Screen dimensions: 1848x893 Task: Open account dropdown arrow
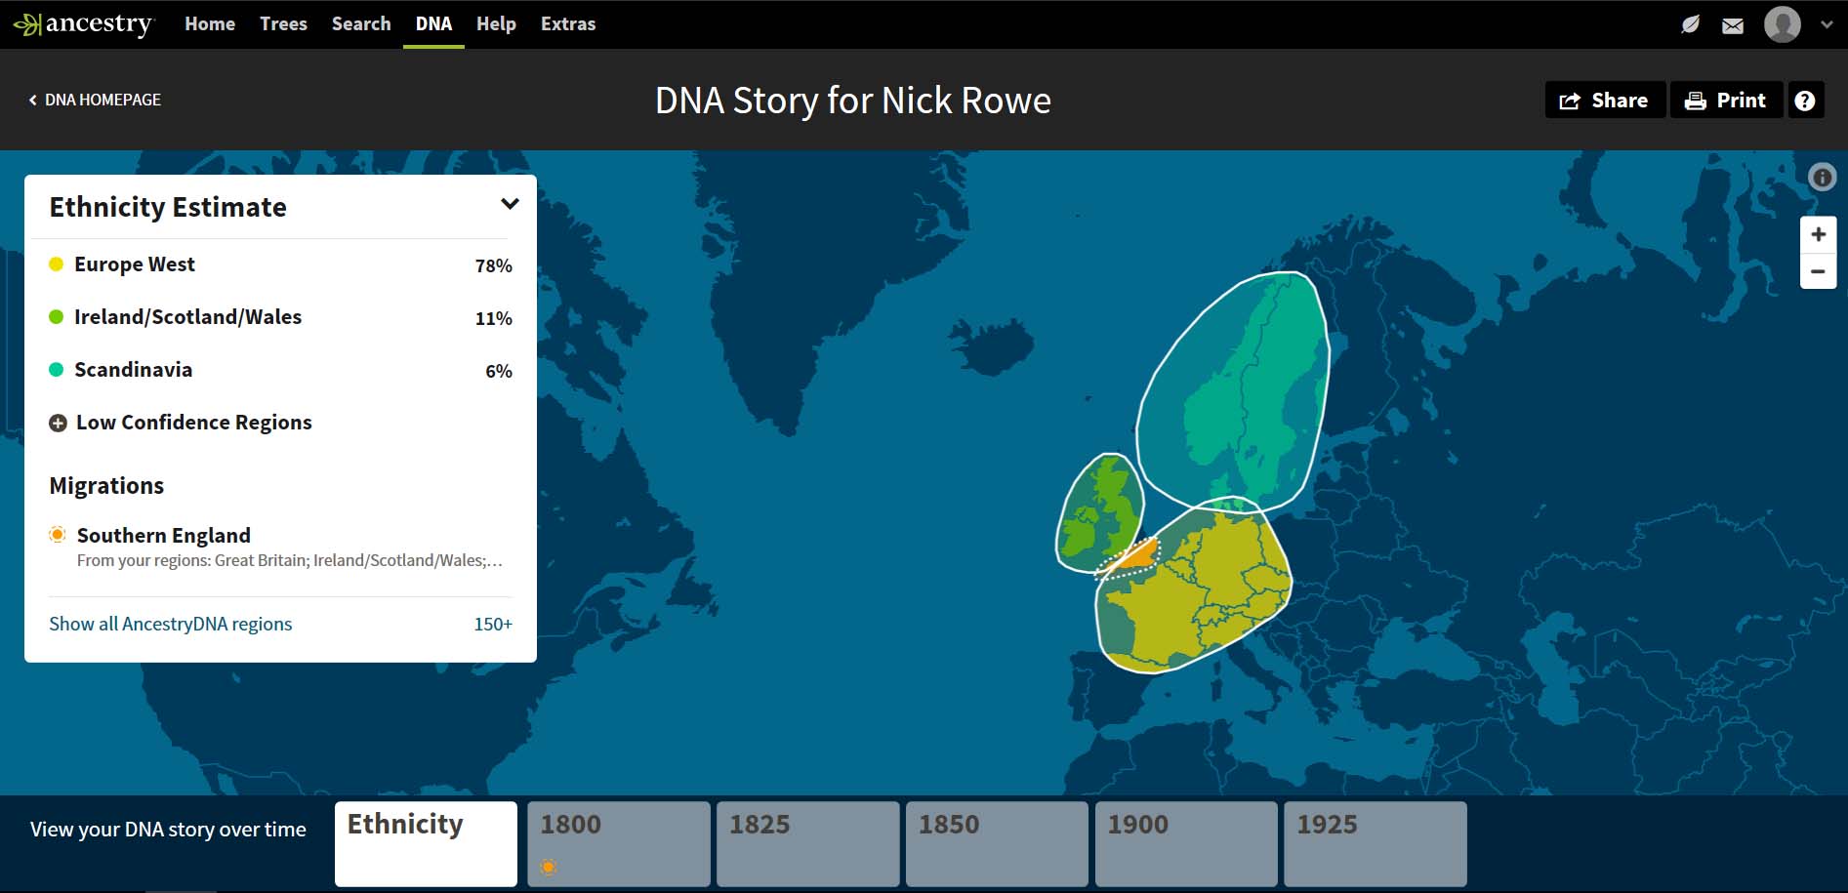(1827, 25)
